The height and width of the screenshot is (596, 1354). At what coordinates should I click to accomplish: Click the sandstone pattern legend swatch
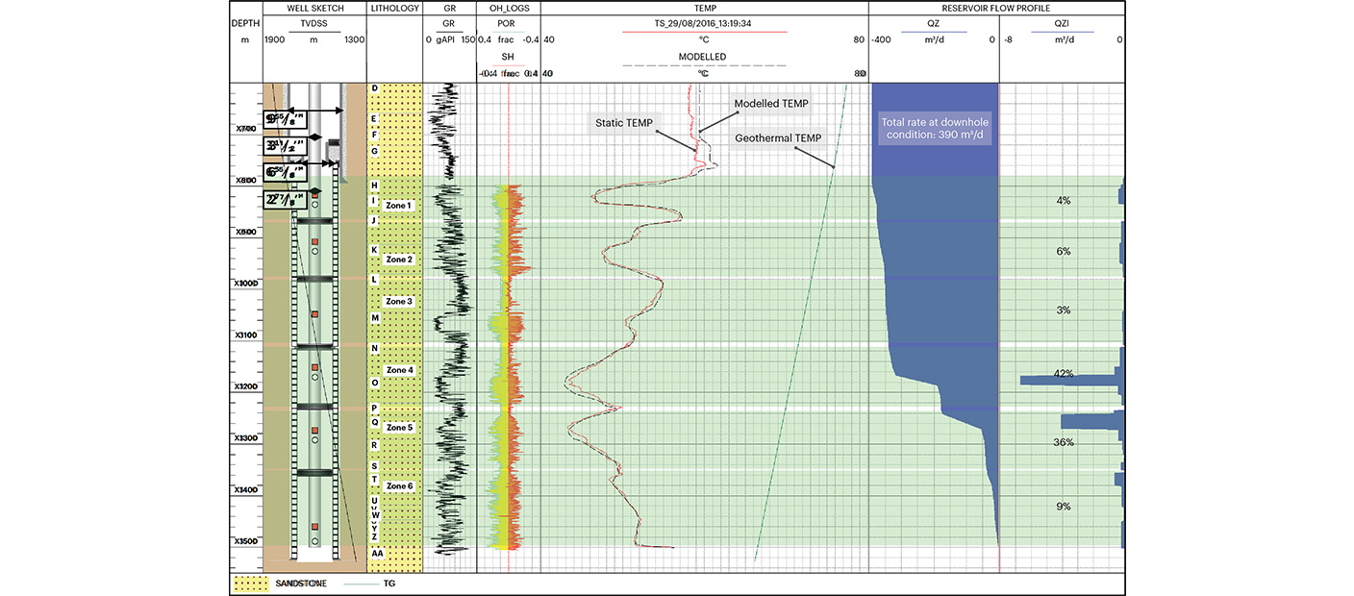[x=250, y=584]
